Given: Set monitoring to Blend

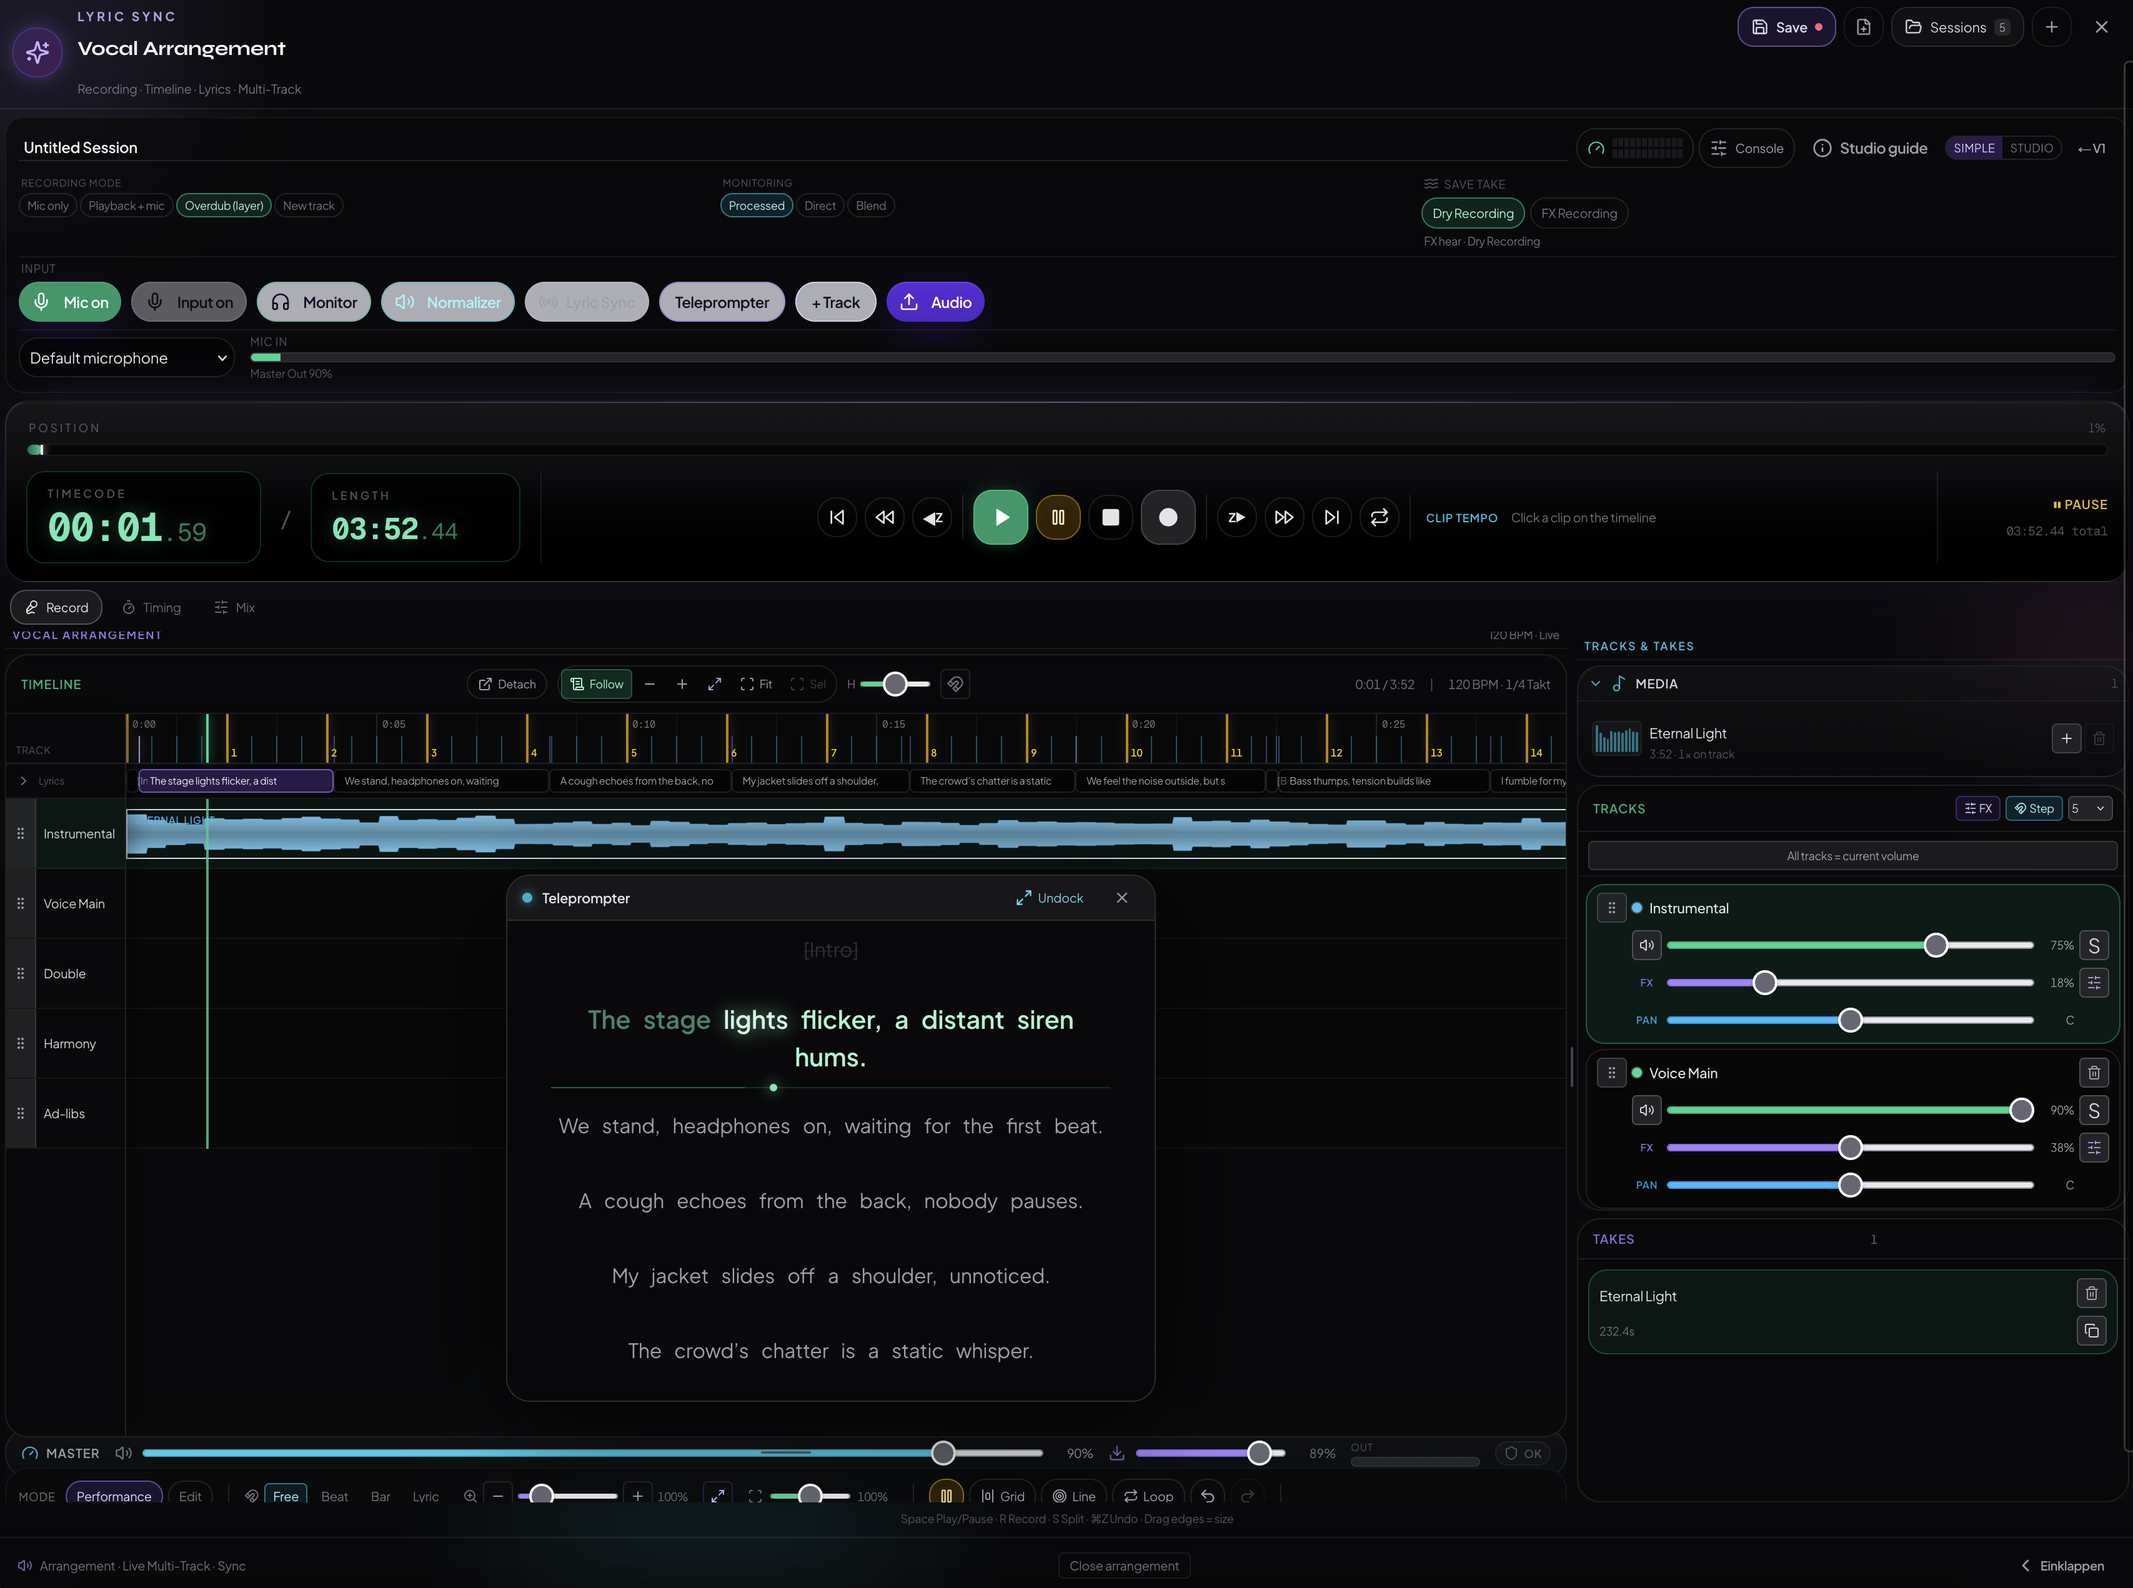Looking at the screenshot, I should [x=871, y=206].
